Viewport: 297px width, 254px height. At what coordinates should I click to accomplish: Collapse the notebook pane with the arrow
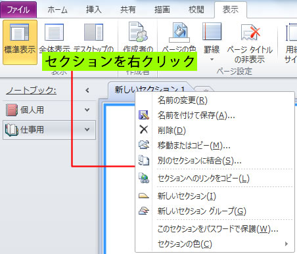(87, 90)
